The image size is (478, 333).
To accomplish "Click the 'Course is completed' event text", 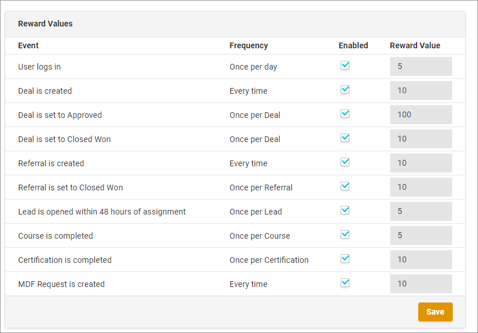I will 56,236.
